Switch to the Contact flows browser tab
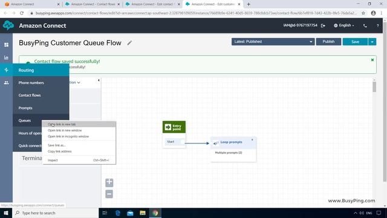 [x=93, y=4]
